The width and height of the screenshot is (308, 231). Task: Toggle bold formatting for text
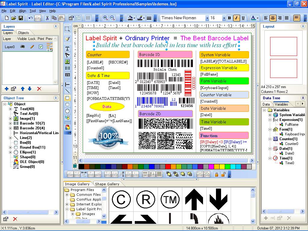pos(229,18)
